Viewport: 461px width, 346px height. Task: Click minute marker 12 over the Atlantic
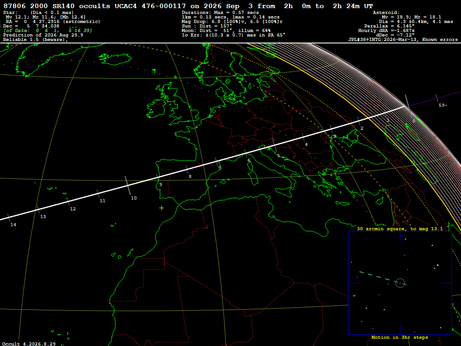coord(72,209)
